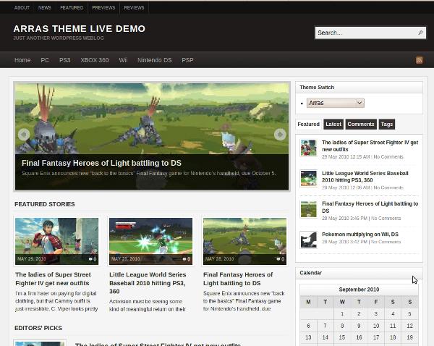Open slideshow headline Final Fantasy Heroes of Light

(101, 163)
